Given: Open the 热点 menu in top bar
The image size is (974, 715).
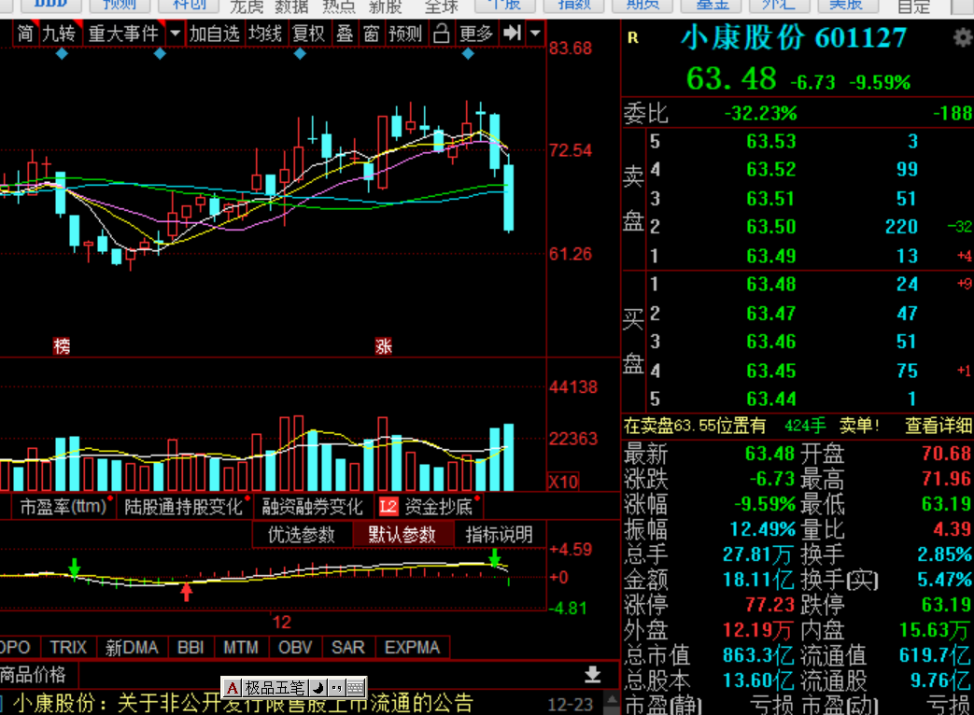Looking at the screenshot, I should (339, 7).
